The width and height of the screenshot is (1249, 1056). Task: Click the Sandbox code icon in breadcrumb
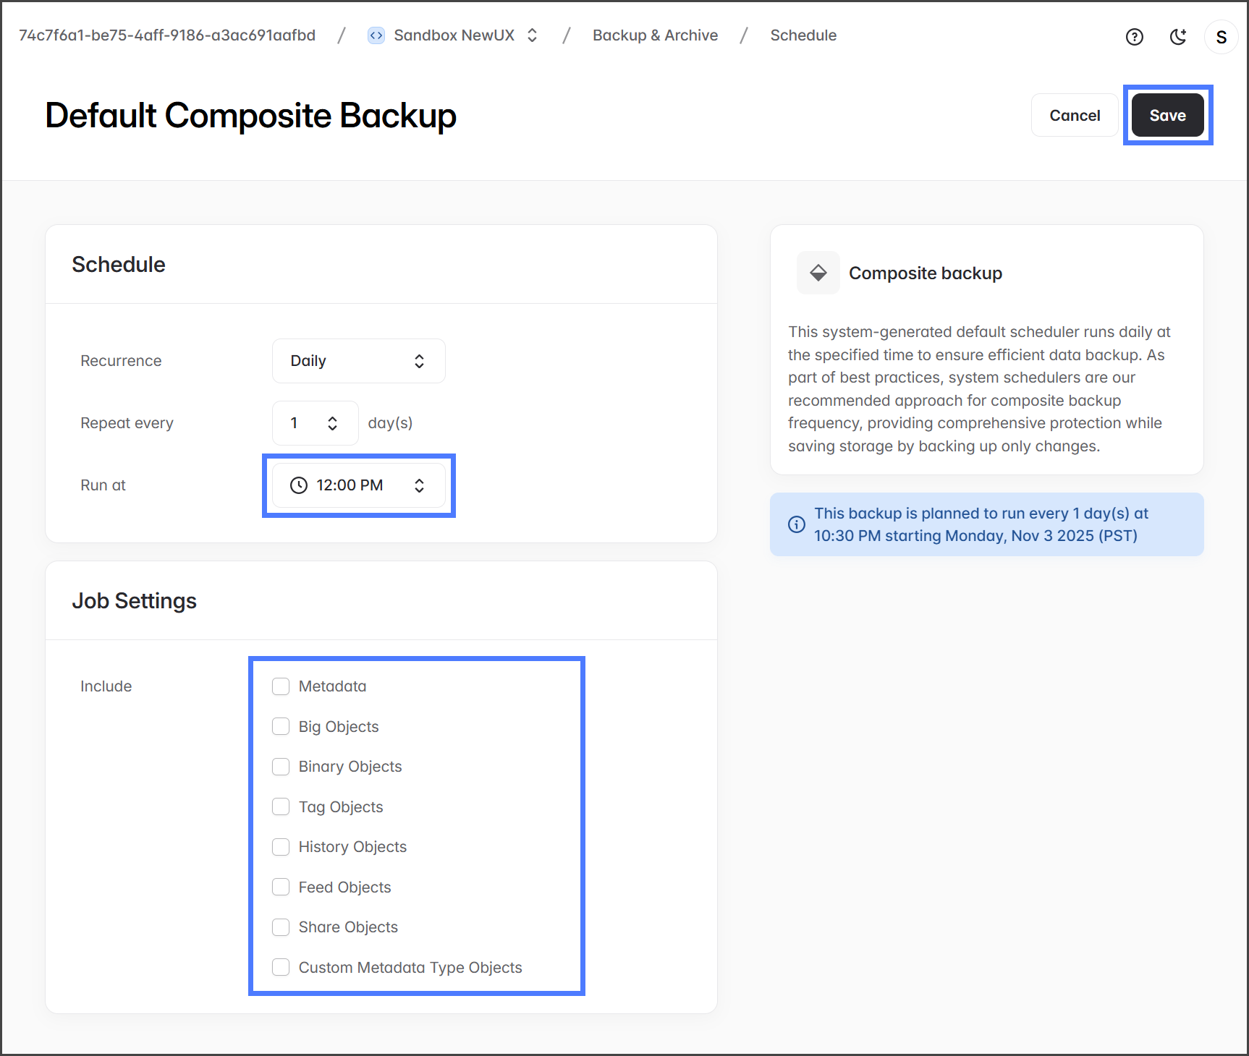tap(376, 35)
